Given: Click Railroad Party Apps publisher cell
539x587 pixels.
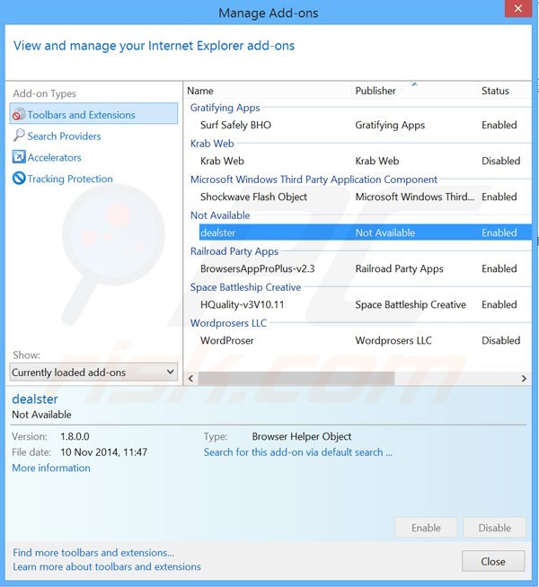Looking at the screenshot, I should [399, 268].
